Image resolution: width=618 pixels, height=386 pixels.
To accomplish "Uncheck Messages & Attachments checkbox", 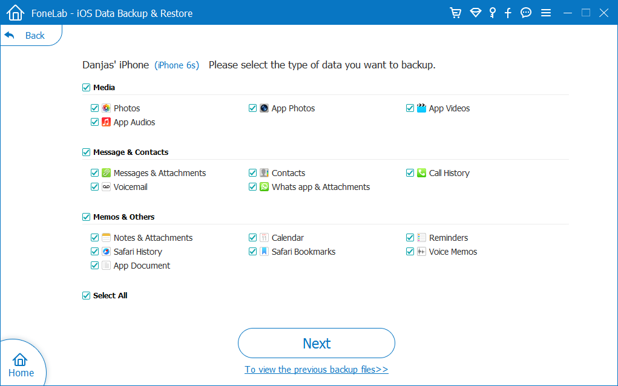I will [94, 172].
